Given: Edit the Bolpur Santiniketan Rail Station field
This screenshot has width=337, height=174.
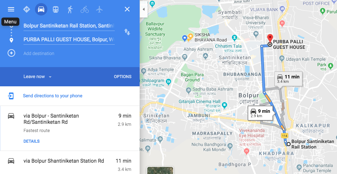Looking at the screenshot, I should click(x=69, y=26).
